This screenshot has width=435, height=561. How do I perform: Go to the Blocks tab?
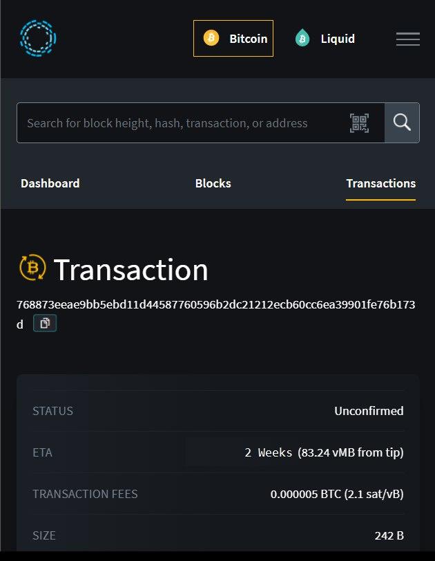pyautogui.click(x=213, y=183)
